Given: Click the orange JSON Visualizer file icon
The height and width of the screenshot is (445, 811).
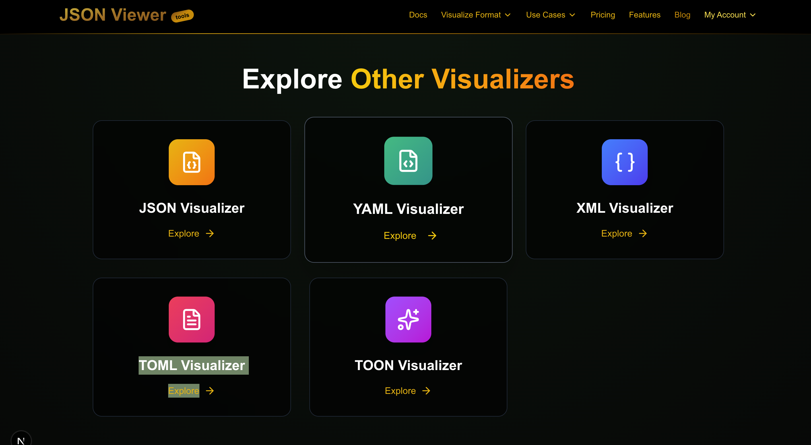Looking at the screenshot, I should coord(191,162).
